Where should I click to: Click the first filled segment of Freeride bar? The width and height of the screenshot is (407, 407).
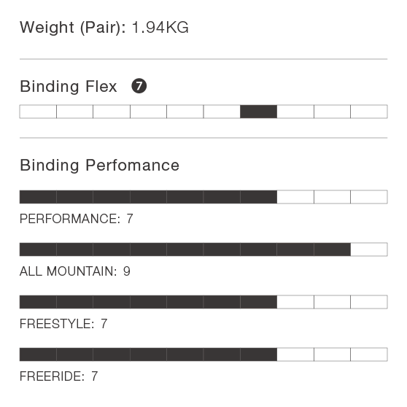(38, 354)
